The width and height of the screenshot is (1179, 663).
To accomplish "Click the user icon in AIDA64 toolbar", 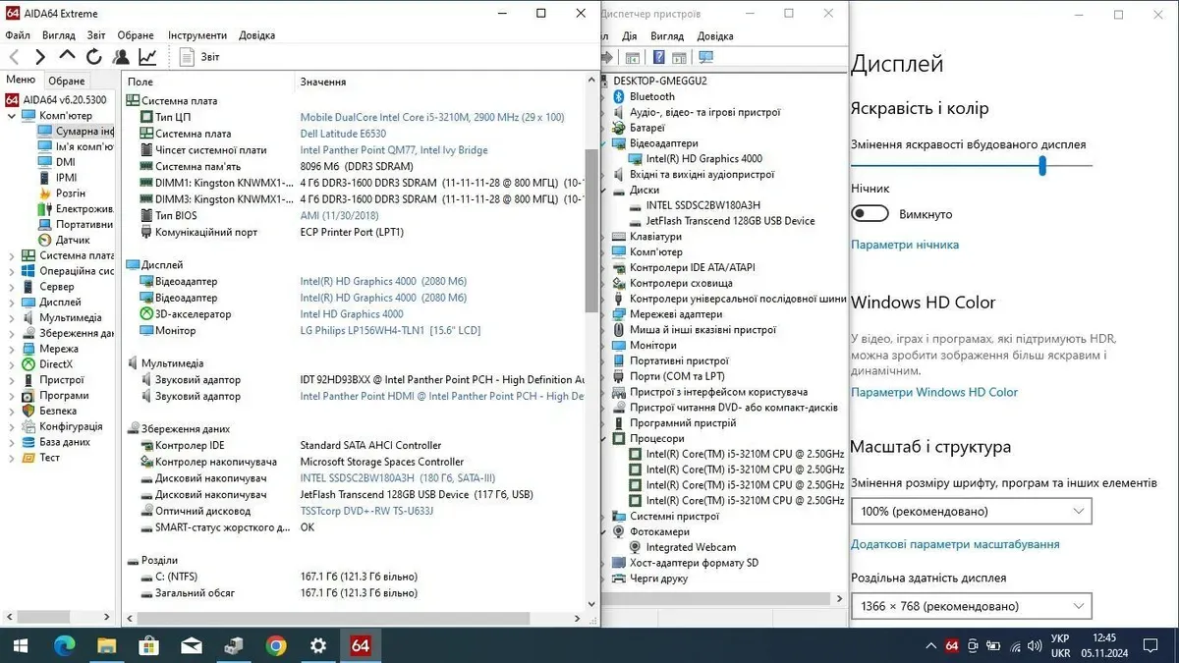I will pyautogui.click(x=121, y=57).
